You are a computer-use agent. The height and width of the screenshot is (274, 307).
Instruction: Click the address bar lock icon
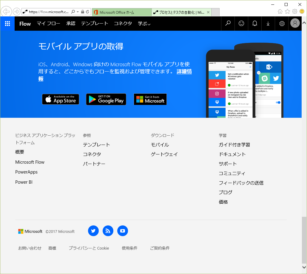tap(83, 12)
